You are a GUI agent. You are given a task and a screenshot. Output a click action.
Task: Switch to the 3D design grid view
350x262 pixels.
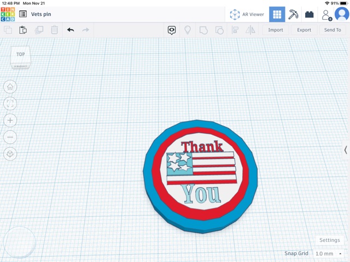pyautogui.click(x=277, y=15)
